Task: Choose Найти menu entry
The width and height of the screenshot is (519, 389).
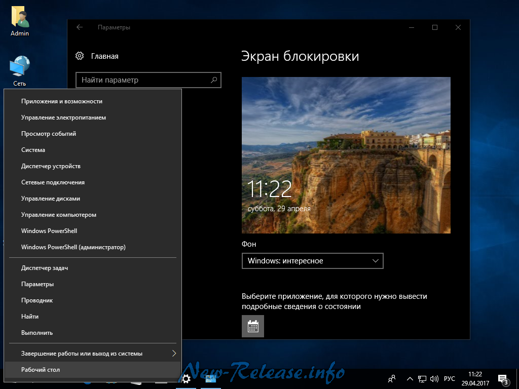Action: [x=93, y=317]
